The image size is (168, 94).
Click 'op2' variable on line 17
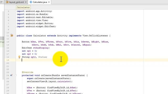(x=29, y=54)
